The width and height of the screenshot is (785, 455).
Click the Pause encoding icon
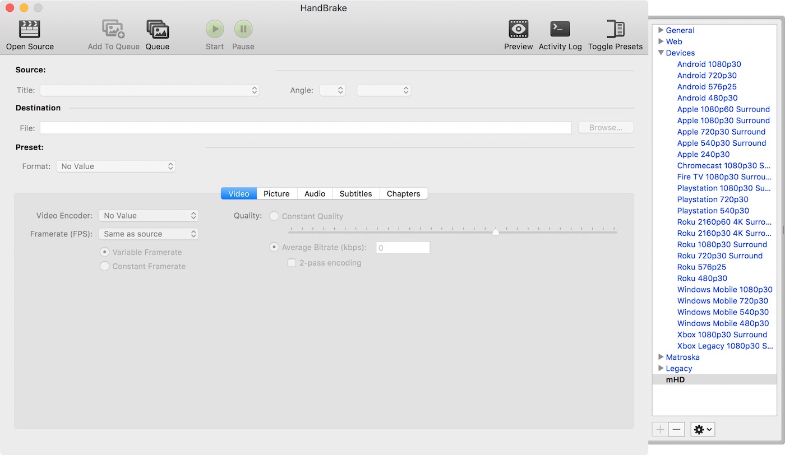coord(243,29)
